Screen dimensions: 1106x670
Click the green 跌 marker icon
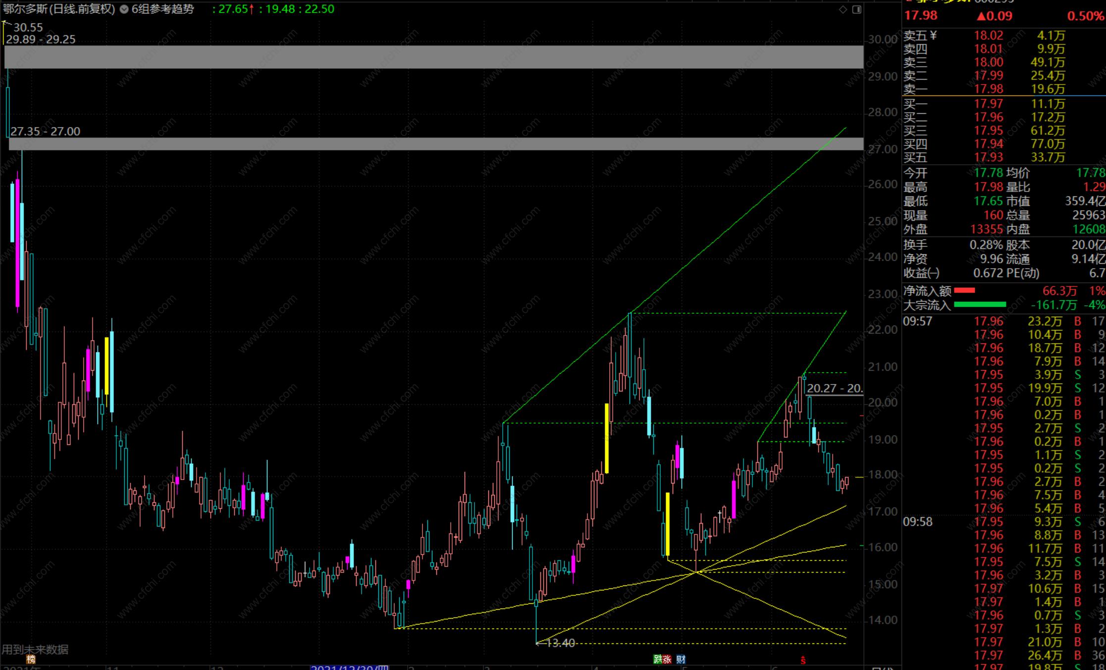[658, 659]
